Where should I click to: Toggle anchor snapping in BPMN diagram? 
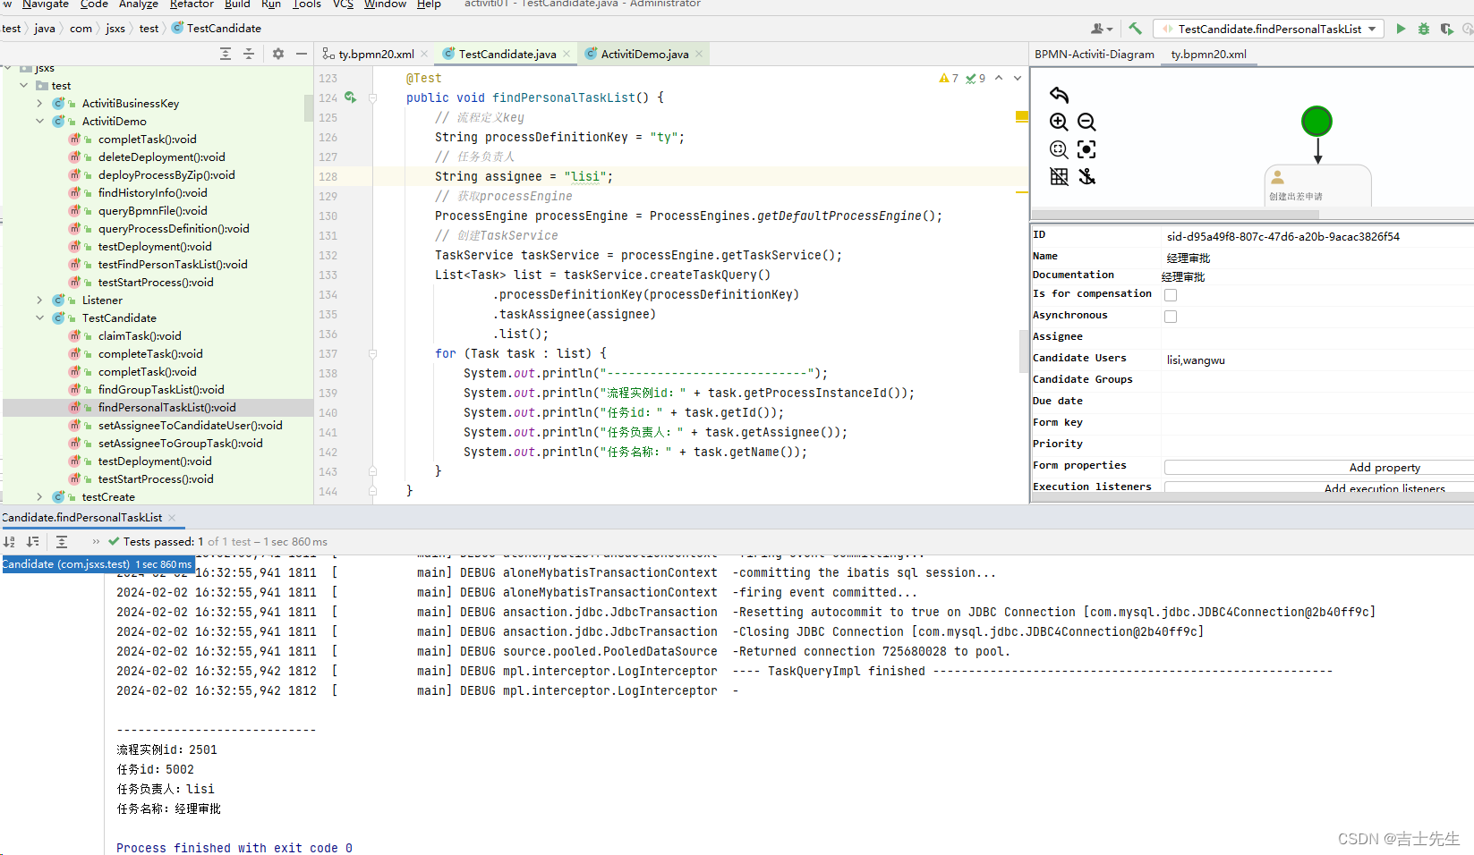click(1086, 176)
